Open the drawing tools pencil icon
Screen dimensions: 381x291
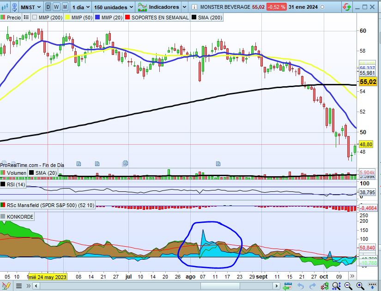tap(6, 285)
